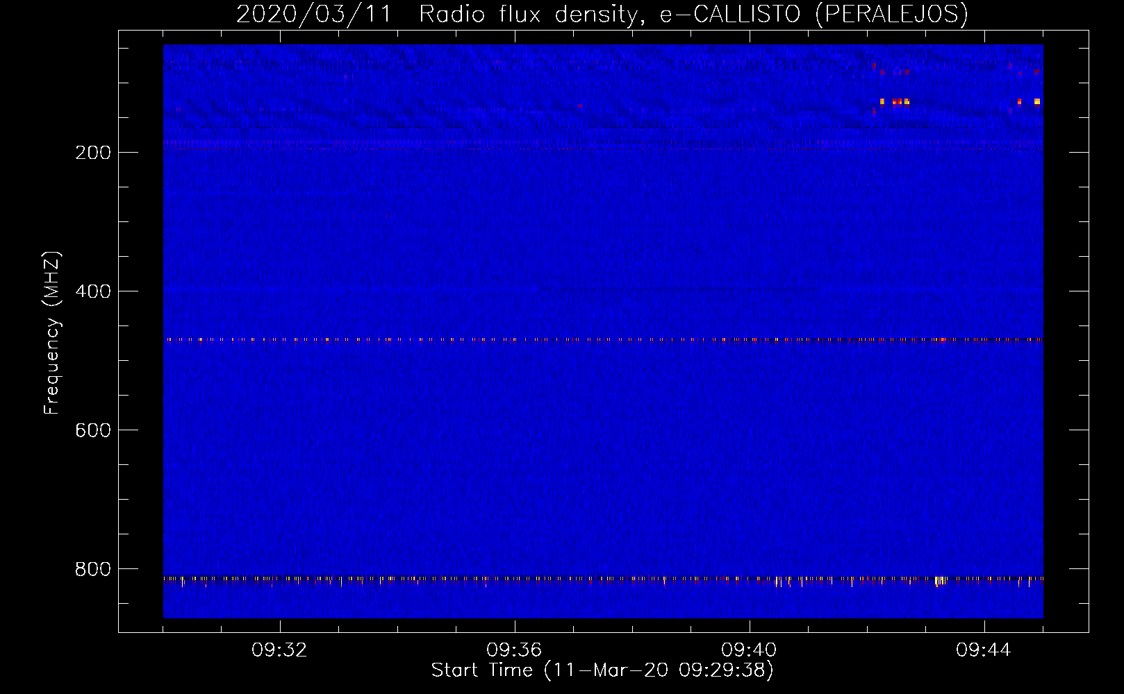Click the 600 frequency tick label
Image resolution: width=1124 pixels, height=694 pixels.
93,430
